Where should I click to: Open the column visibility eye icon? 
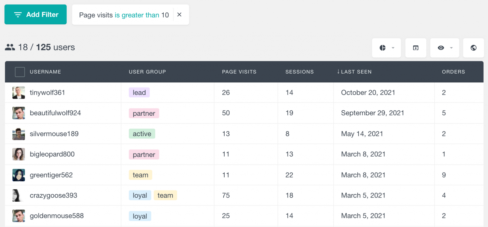(x=441, y=48)
